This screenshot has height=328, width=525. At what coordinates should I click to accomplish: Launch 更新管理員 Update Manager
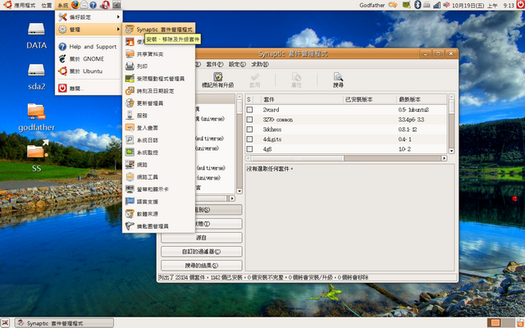tap(158, 103)
